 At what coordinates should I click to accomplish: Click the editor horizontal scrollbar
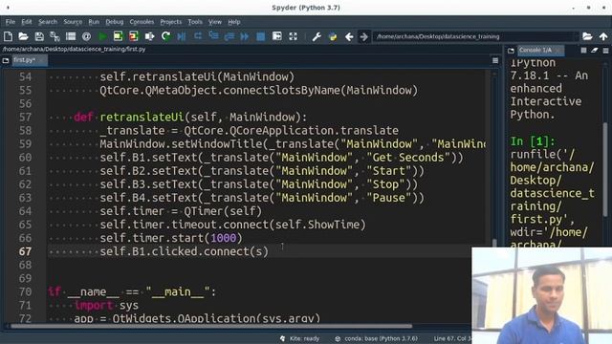(x=210, y=326)
